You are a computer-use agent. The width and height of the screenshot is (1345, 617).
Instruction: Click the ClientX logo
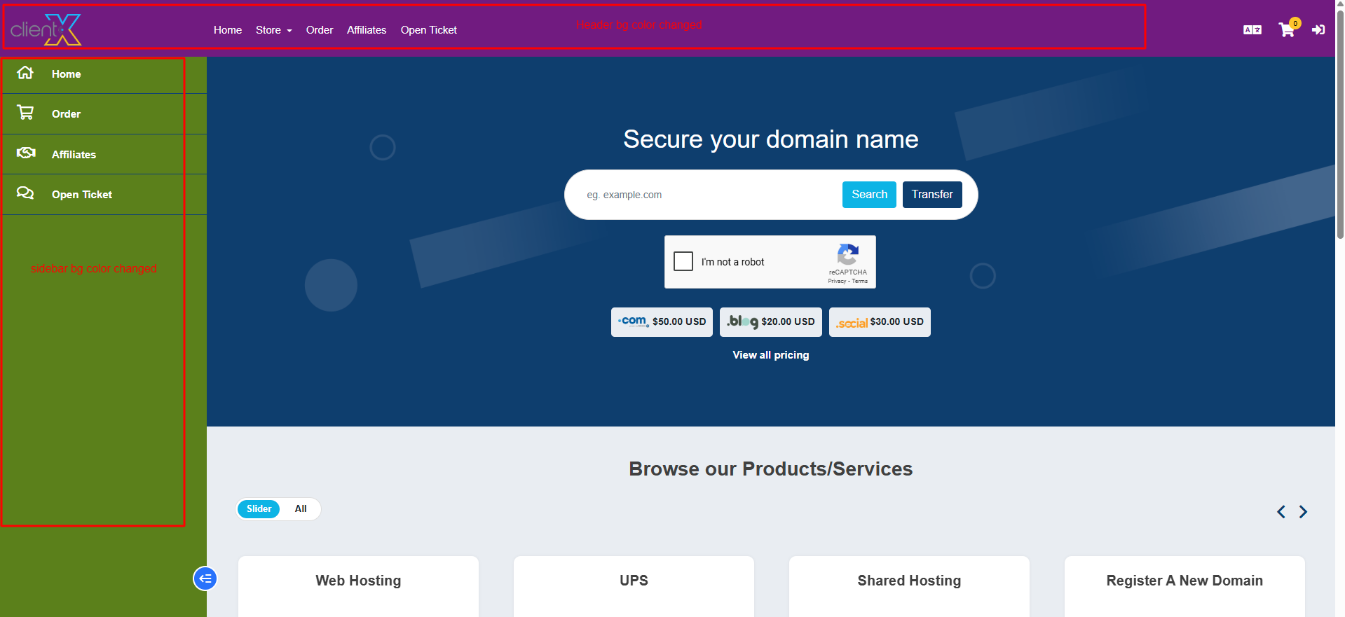tap(46, 29)
